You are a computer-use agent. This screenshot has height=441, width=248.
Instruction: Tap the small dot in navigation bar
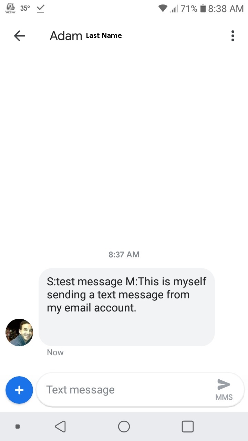click(x=18, y=427)
